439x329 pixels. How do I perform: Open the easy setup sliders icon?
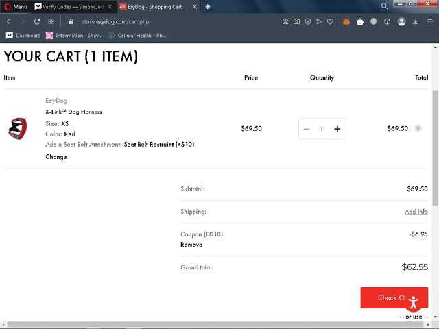430,21
